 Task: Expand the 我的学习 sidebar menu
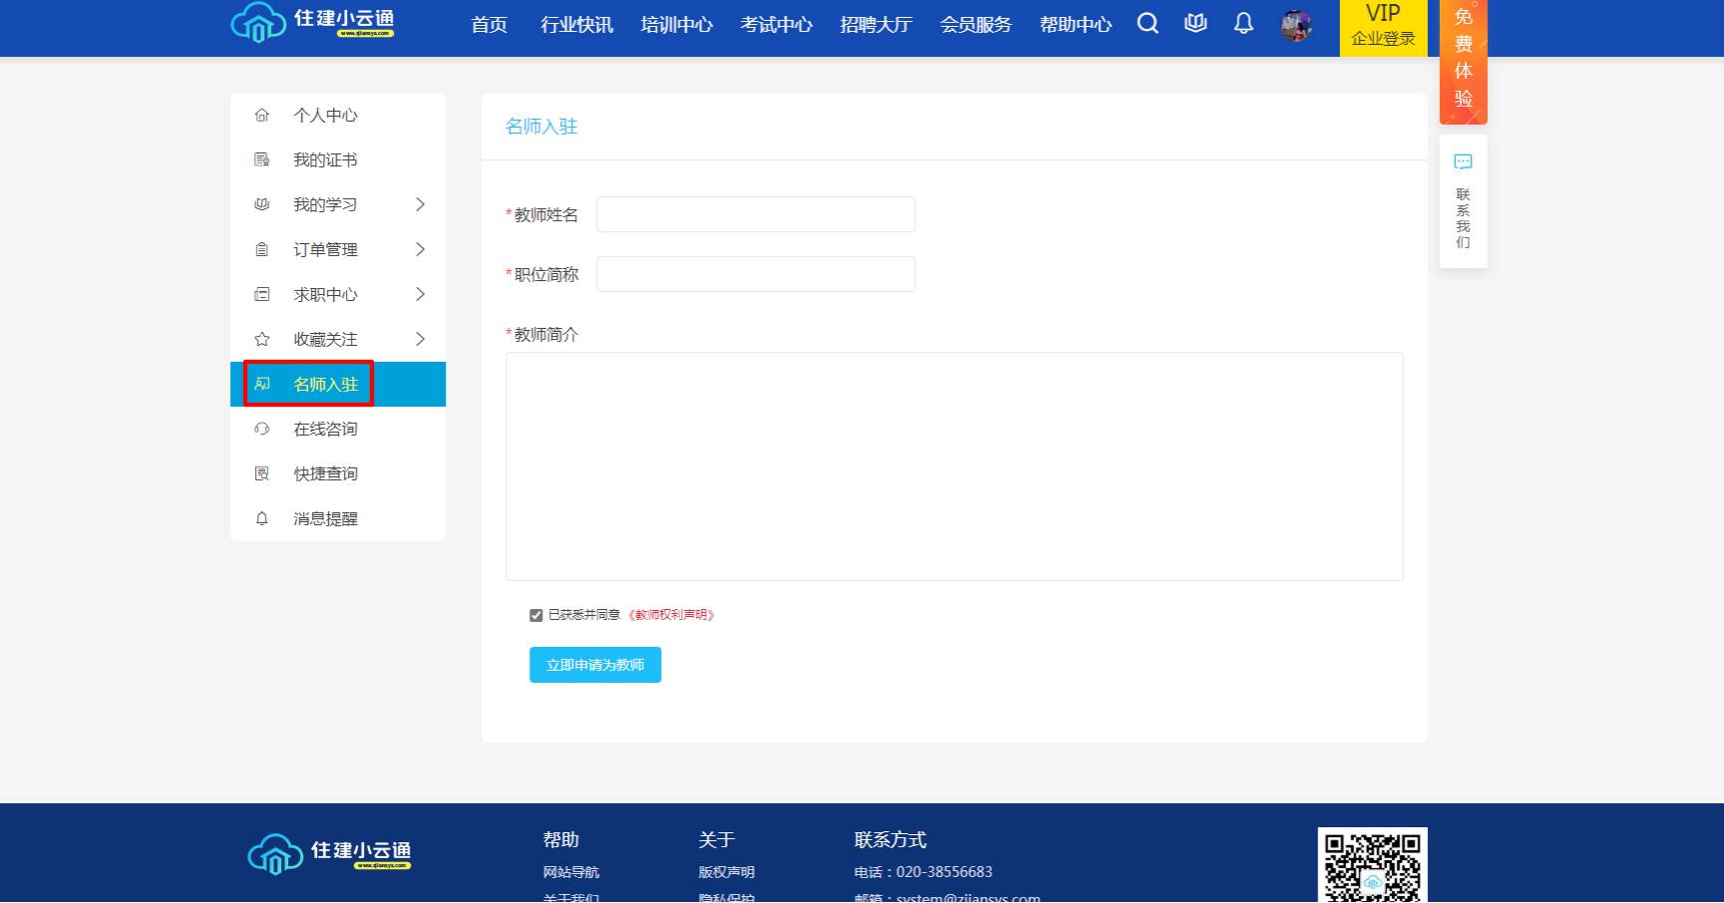tap(420, 204)
